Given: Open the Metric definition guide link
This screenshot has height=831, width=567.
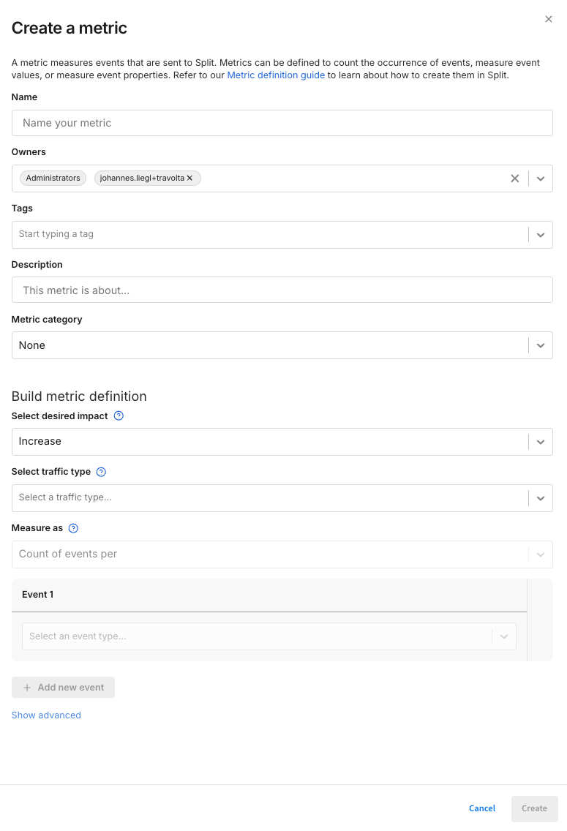Looking at the screenshot, I should tap(276, 75).
